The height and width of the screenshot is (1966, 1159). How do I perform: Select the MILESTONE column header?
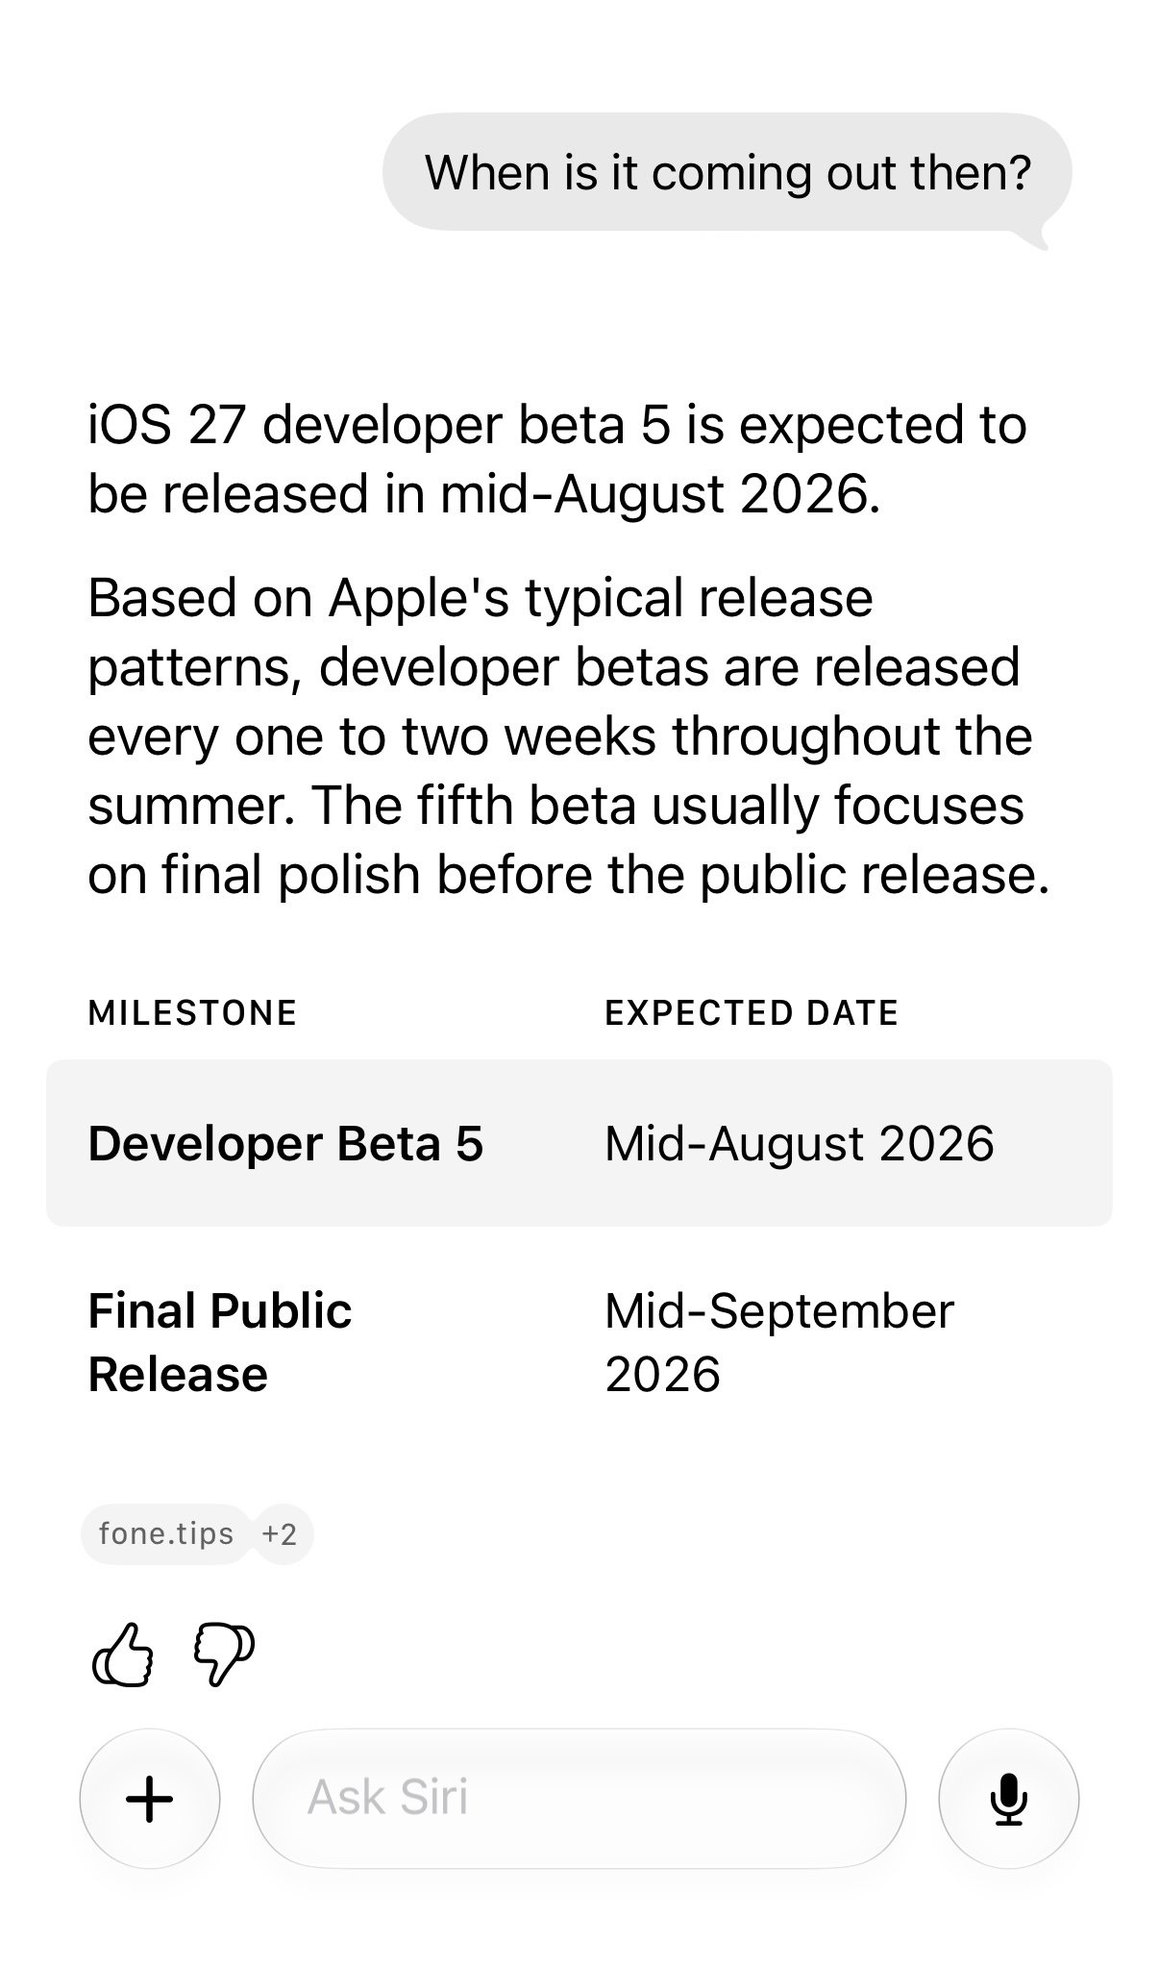[x=192, y=1012]
